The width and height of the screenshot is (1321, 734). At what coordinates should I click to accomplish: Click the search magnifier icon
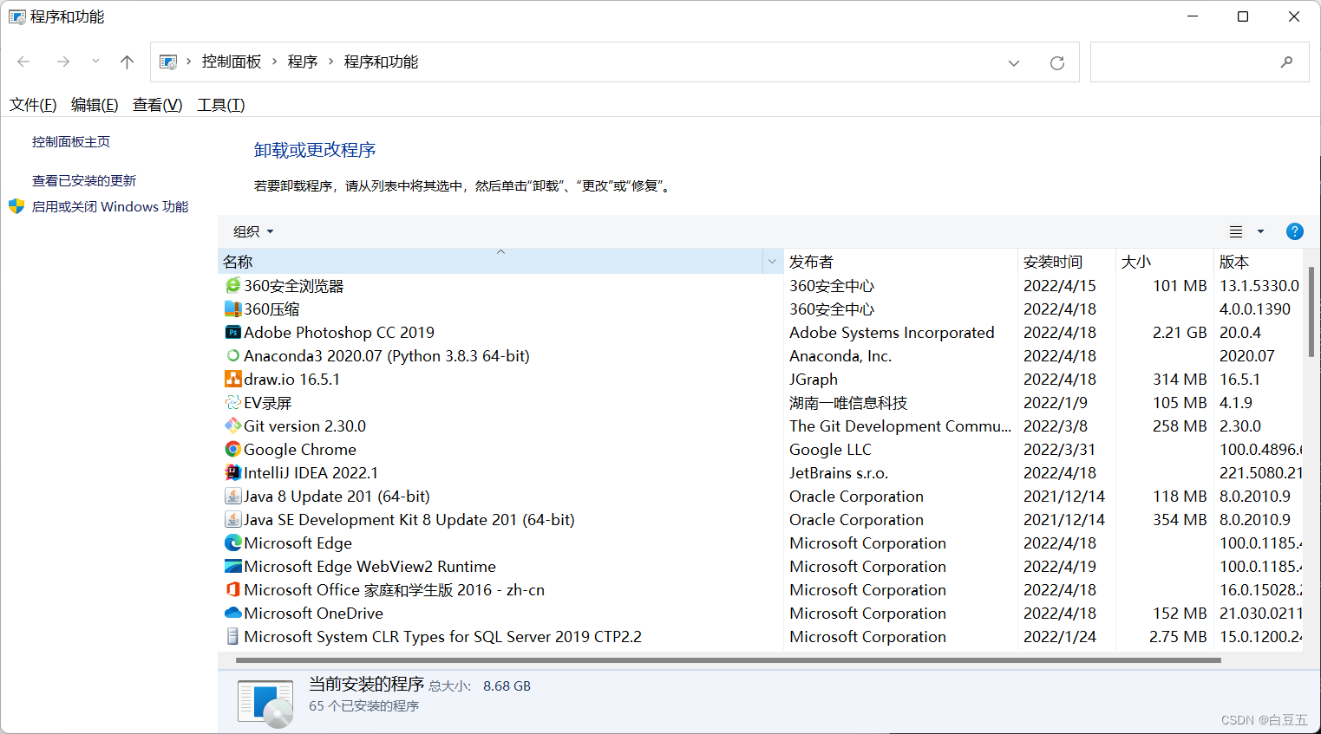(1286, 62)
